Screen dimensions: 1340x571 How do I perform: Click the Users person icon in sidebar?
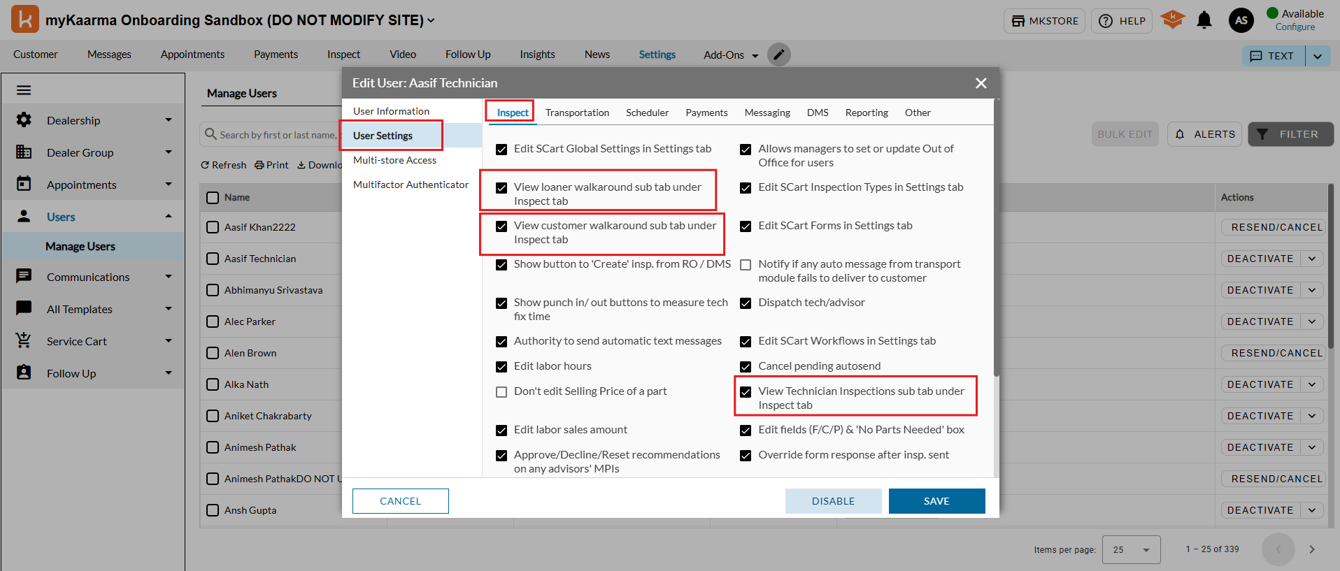click(x=24, y=217)
